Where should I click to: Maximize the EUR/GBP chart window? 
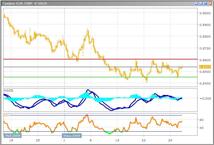[x=205, y=3]
